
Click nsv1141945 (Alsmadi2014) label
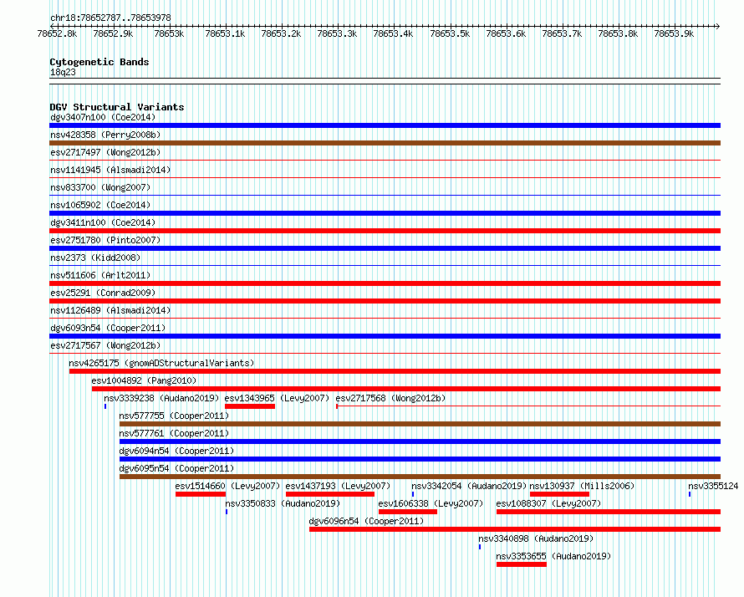(x=110, y=170)
